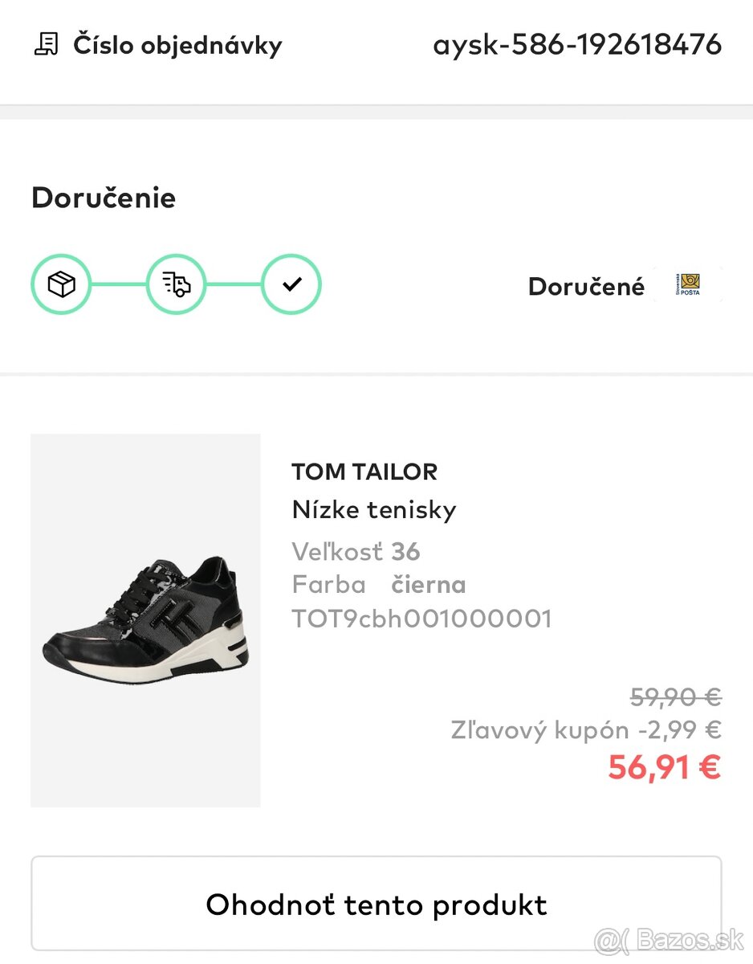Click the final delivery confirmation circle

[x=291, y=284]
